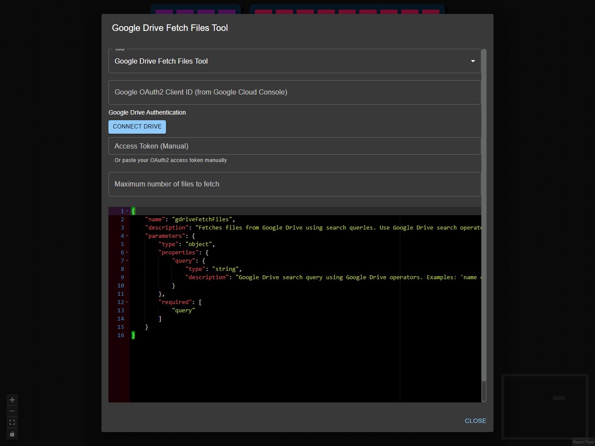Click the closing brace on line 16
This screenshot has height=446, width=595.
(133, 335)
